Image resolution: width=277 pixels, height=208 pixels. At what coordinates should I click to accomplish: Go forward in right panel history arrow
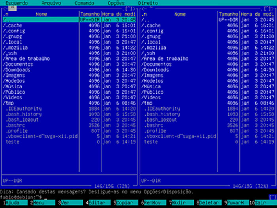[x=273, y=8]
